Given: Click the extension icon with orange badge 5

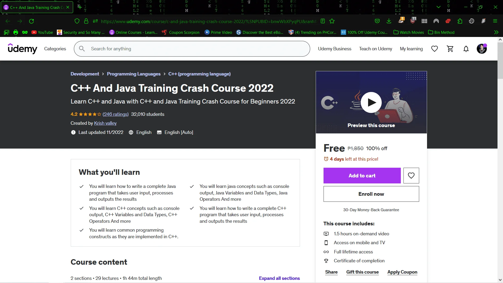Looking at the screenshot, I should click(x=401, y=21).
